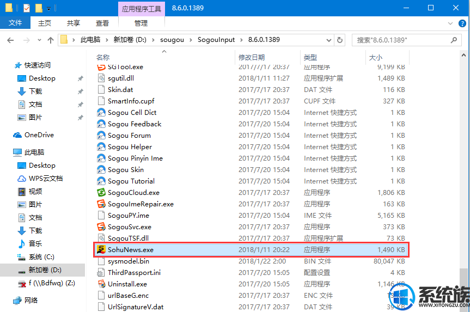
Task: Select the Sogou Tutorial shortcut icon
Action: pyautogui.click(x=101, y=181)
